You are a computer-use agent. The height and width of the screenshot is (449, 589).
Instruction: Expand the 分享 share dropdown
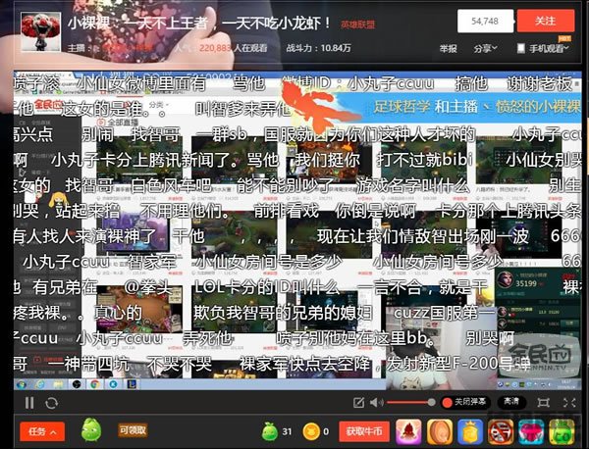pyautogui.click(x=485, y=48)
